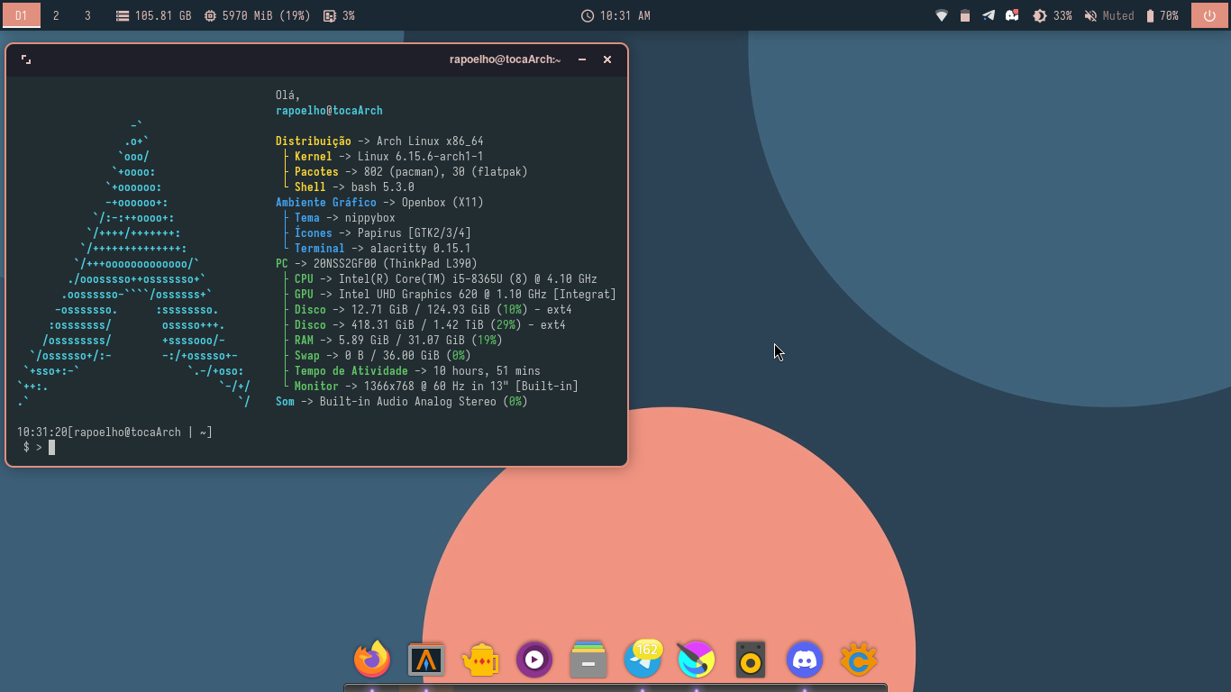This screenshot has height=692, width=1231.
Task: Open Discord from the dock
Action: 805,660
